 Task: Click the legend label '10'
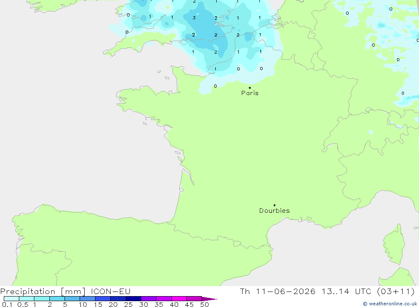click(x=83, y=304)
